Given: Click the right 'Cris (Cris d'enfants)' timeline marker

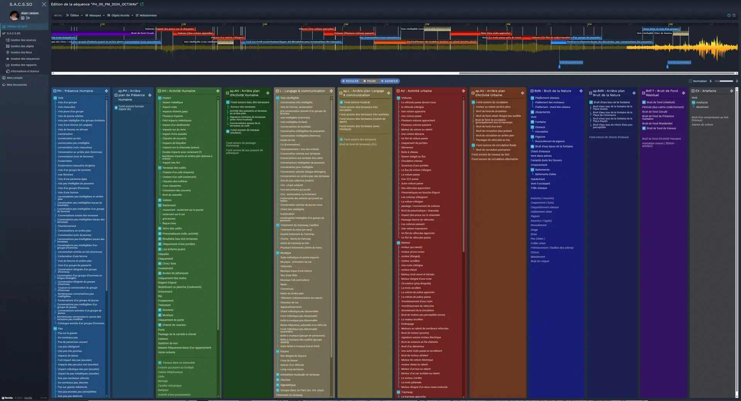Looking at the screenshot, I should tap(679, 62).
